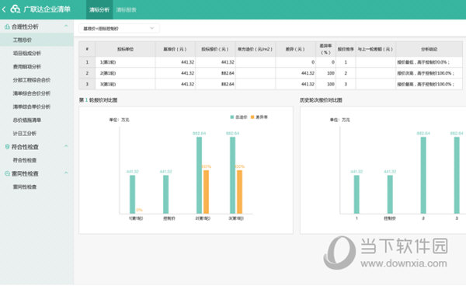
Task: Click bar labeled 2 in history chart
Action: [423, 176]
